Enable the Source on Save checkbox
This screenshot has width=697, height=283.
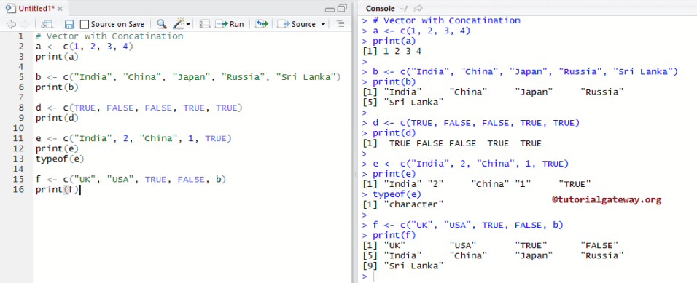(85, 24)
